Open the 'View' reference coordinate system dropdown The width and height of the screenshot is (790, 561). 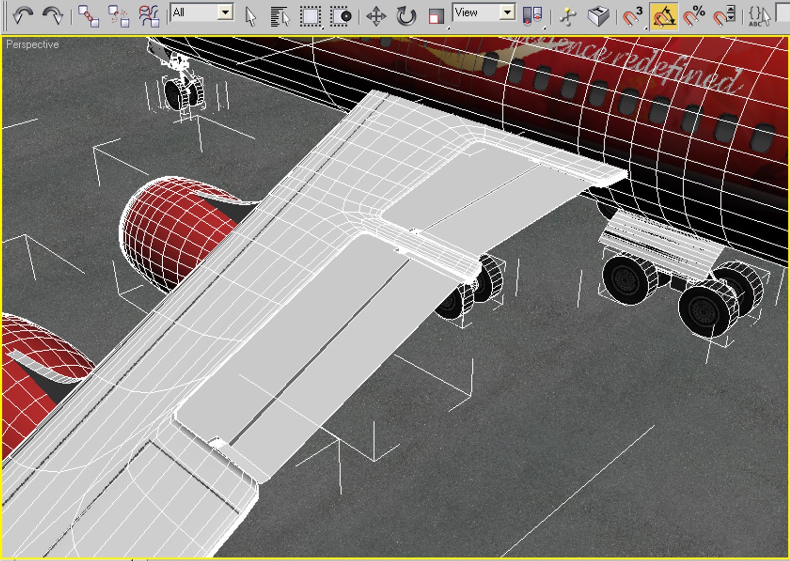(x=484, y=12)
